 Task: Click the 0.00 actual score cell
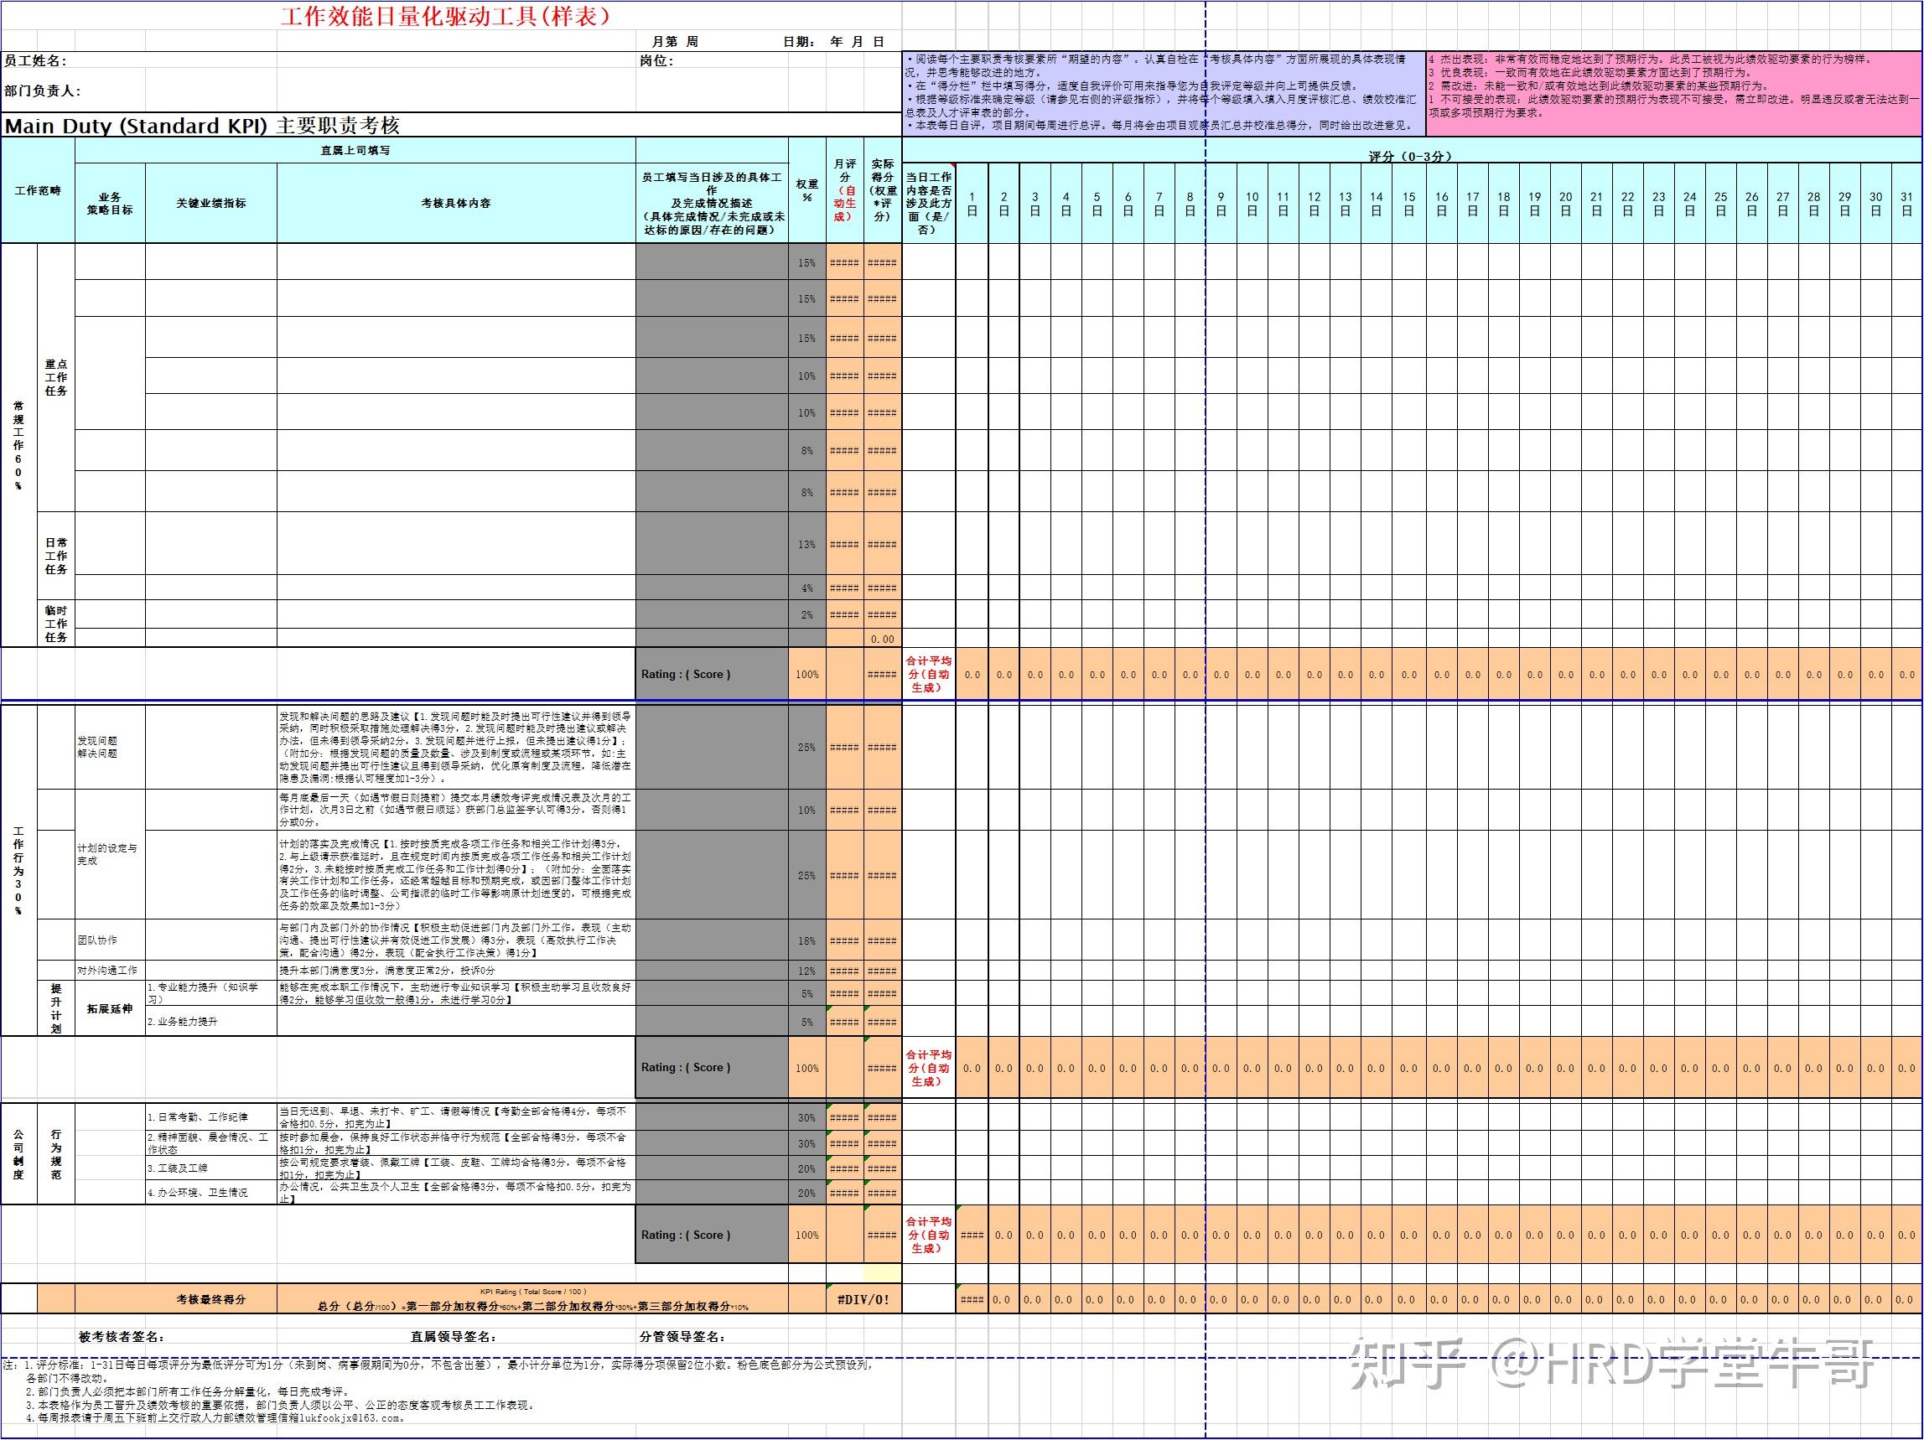click(x=883, y=638)
